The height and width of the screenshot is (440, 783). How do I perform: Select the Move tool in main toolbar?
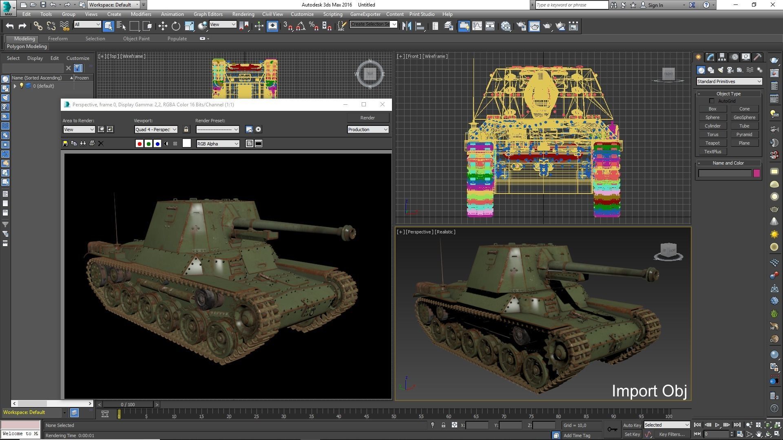pos(163,26)
